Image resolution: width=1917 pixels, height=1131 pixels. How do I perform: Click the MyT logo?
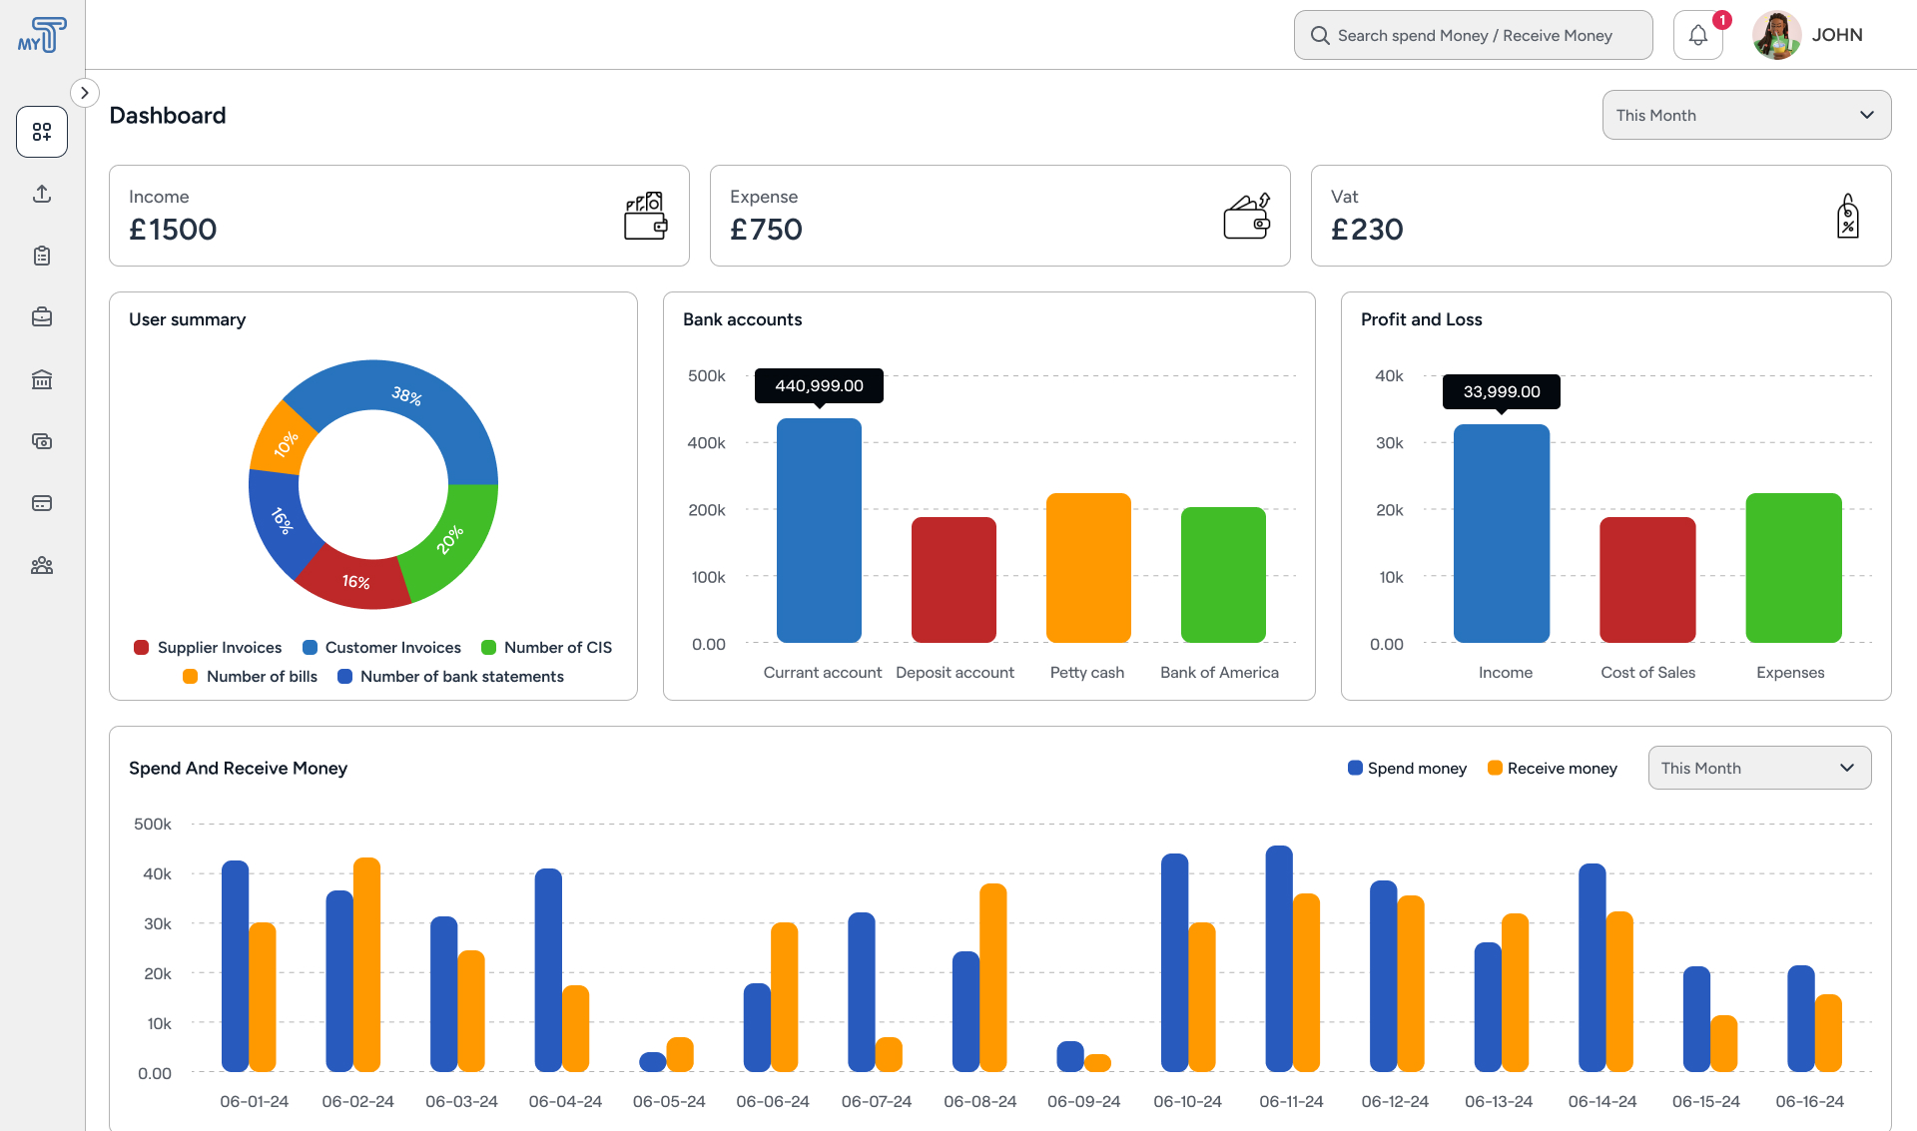[x=42, y=36]
